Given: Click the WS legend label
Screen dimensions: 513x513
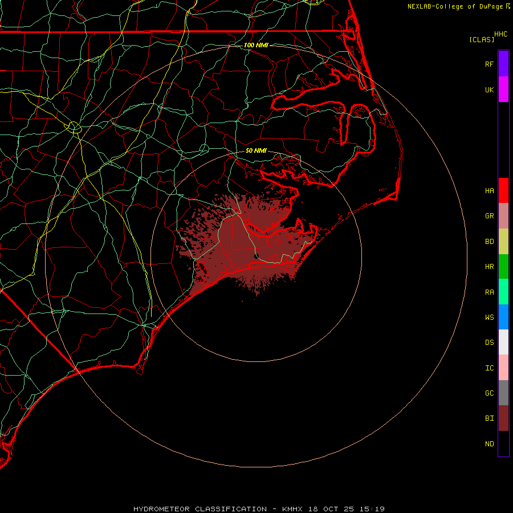Looking at the screenshot, I should pos(489,317).
